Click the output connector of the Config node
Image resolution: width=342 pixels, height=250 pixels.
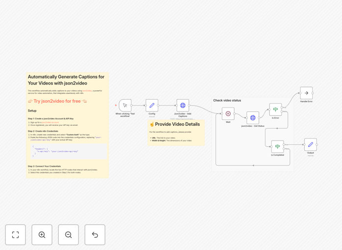coord(158,106)
